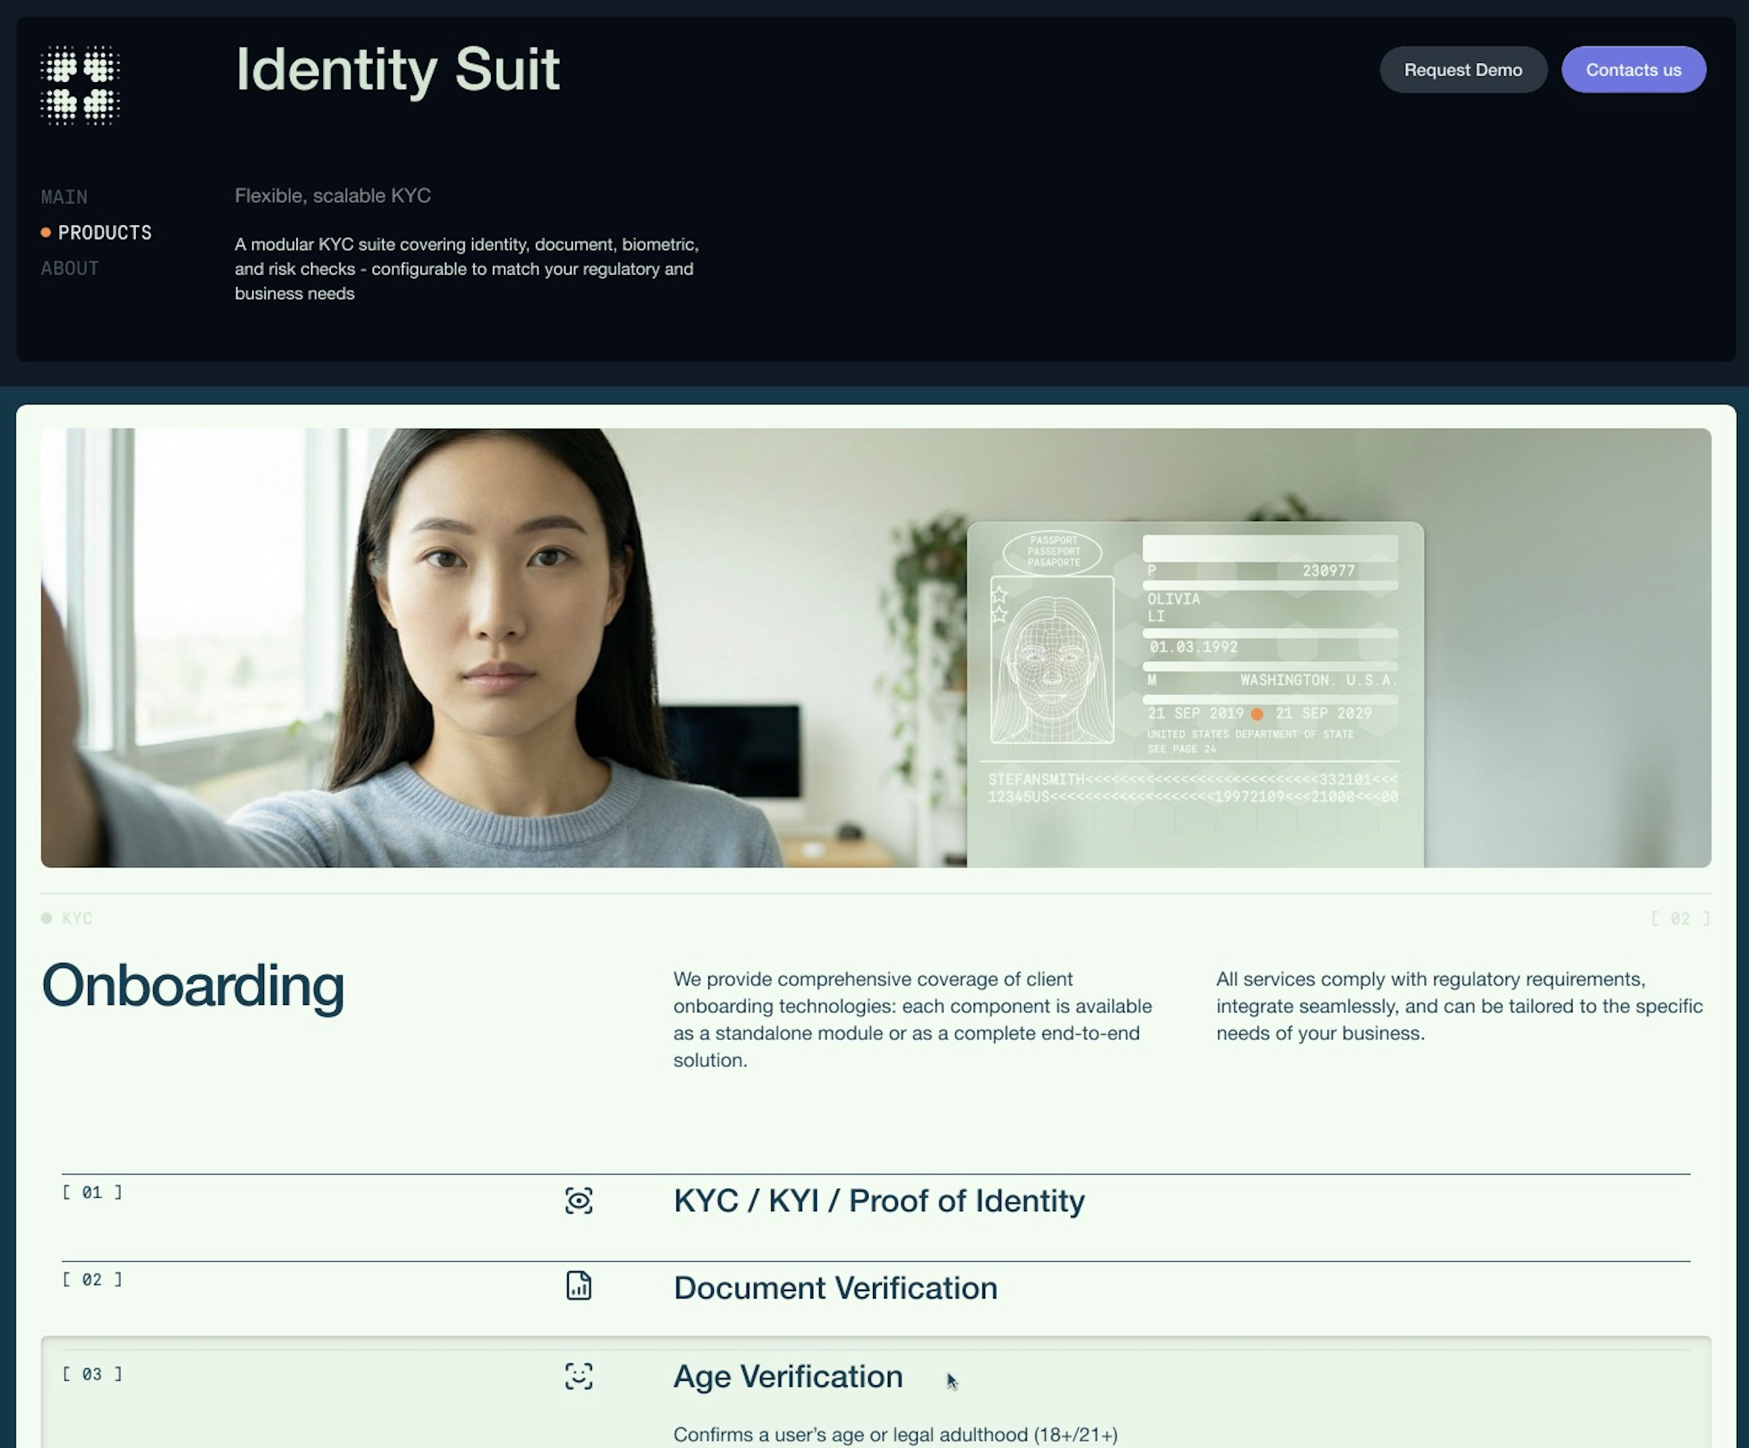This screenshot has width=1749, height=1448.
Task: Click the orange dot on the passport card
Action: 1256,714
